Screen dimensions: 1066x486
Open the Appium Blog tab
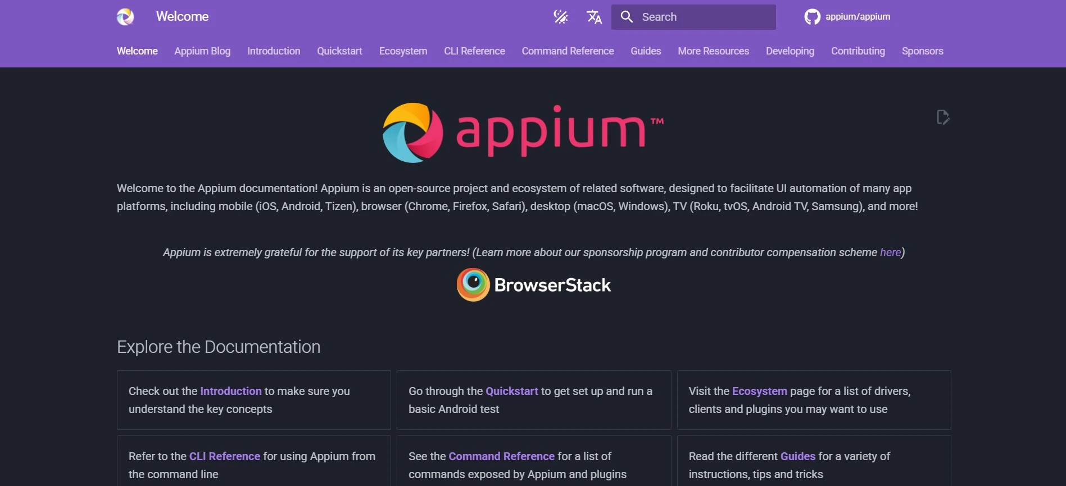[202, 51]
